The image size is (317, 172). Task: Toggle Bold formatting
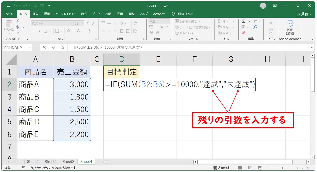click(x=33, y=31)
